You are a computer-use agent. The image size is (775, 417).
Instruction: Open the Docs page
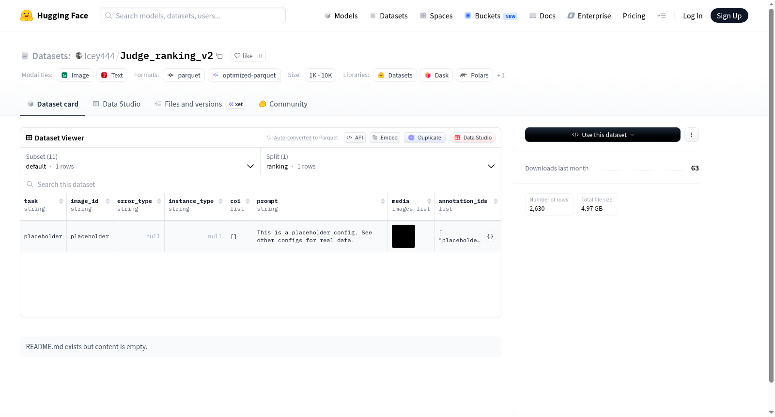[x=542, y=15]
